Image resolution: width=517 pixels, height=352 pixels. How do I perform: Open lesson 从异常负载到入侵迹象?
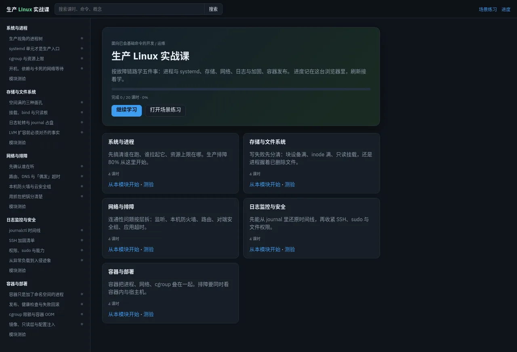(x=46, y=260)
